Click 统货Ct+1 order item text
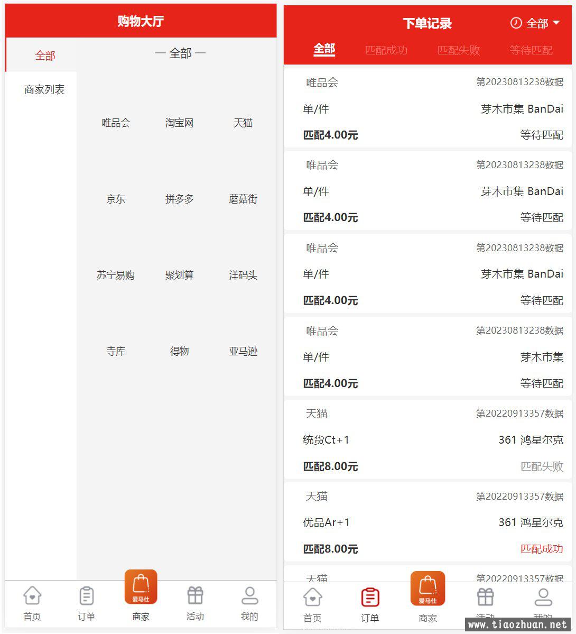 326,439
